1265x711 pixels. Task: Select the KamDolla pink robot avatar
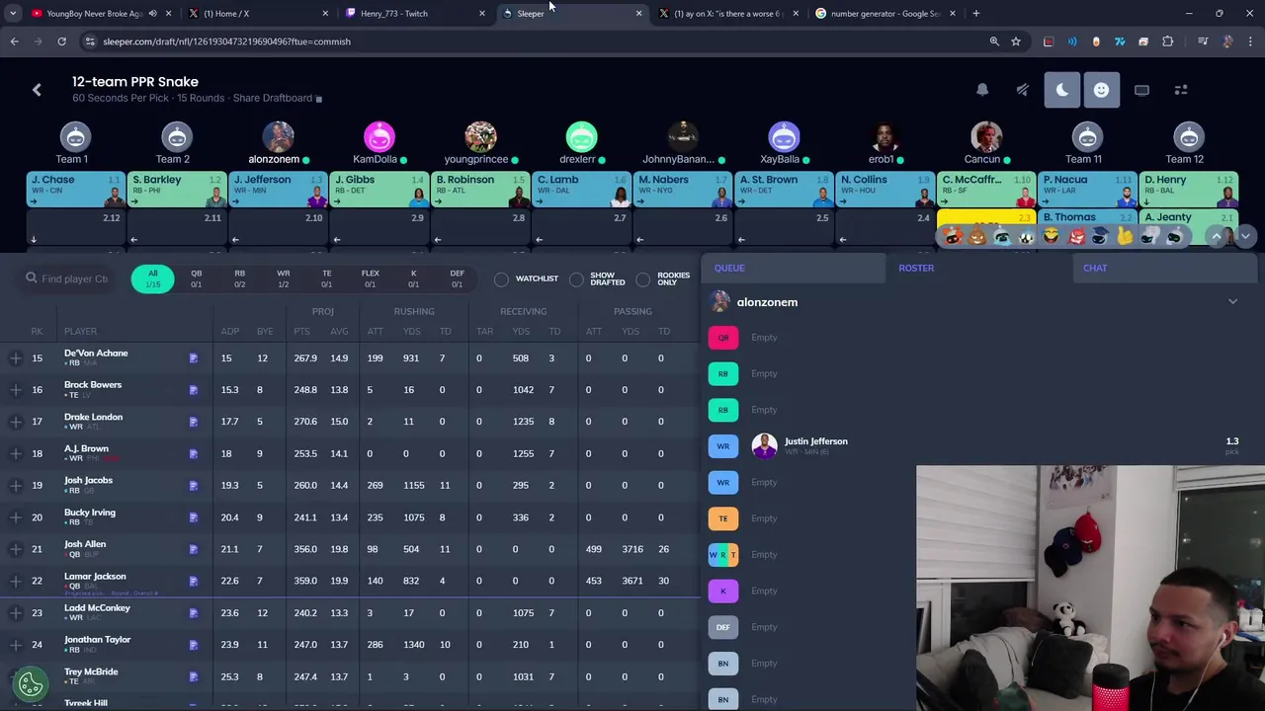[x=379, y=138]
